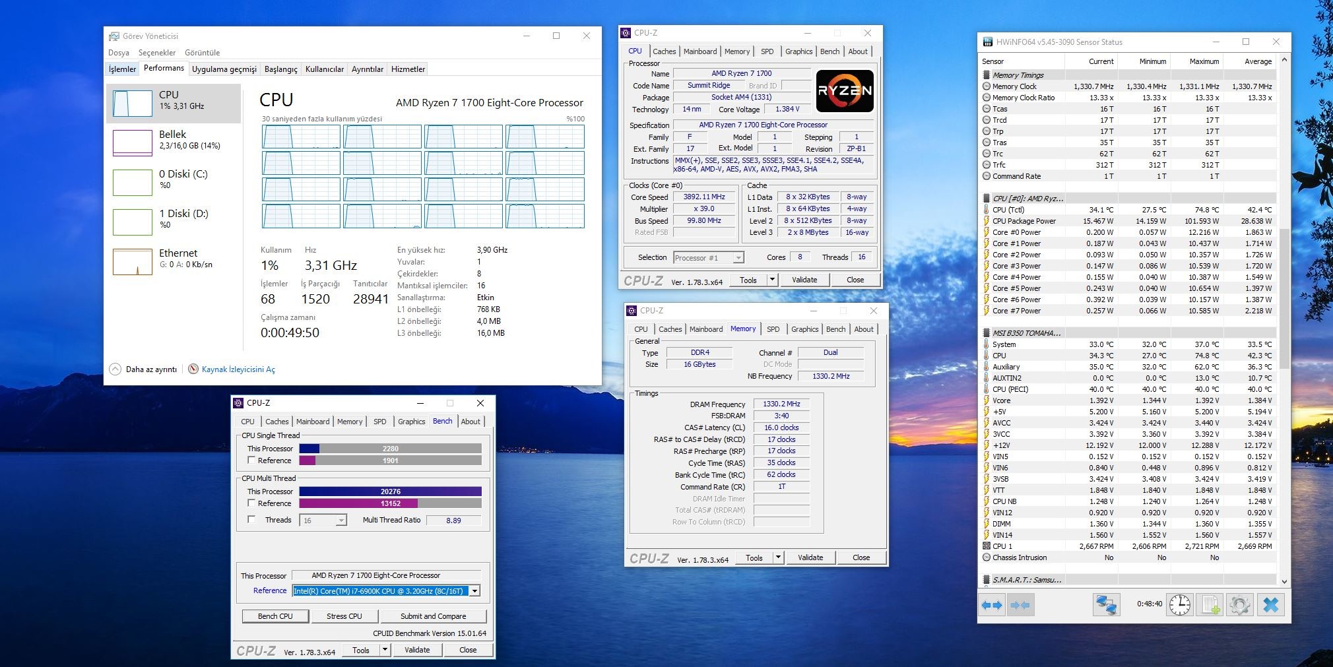The image size is (1333, 667).
Task: Click Daha az ayrıntı chevron icon
Action: tap(115, 369)
